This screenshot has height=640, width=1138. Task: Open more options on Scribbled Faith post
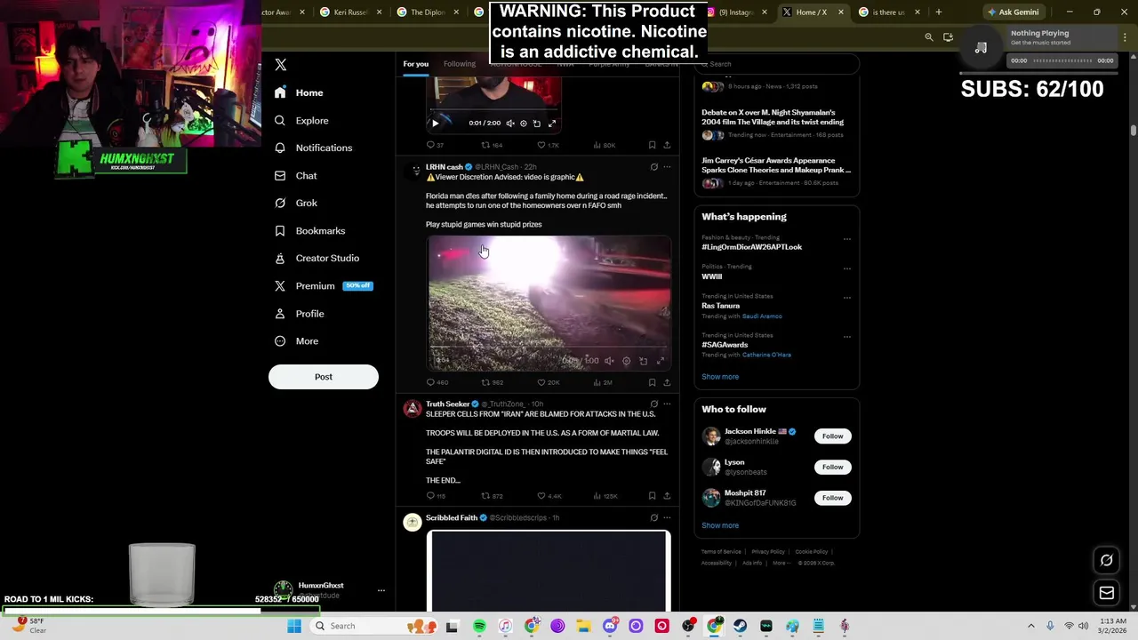click(x=667, y=518)
